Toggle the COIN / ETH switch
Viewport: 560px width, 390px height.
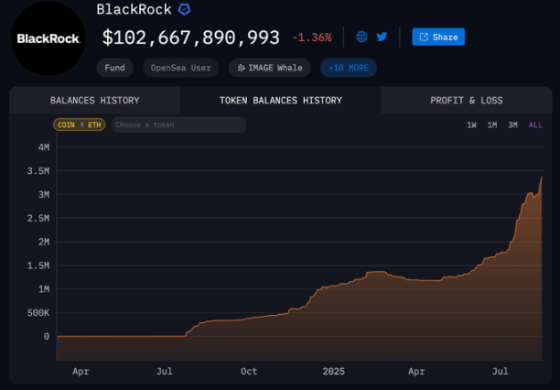tap(80, 125)
